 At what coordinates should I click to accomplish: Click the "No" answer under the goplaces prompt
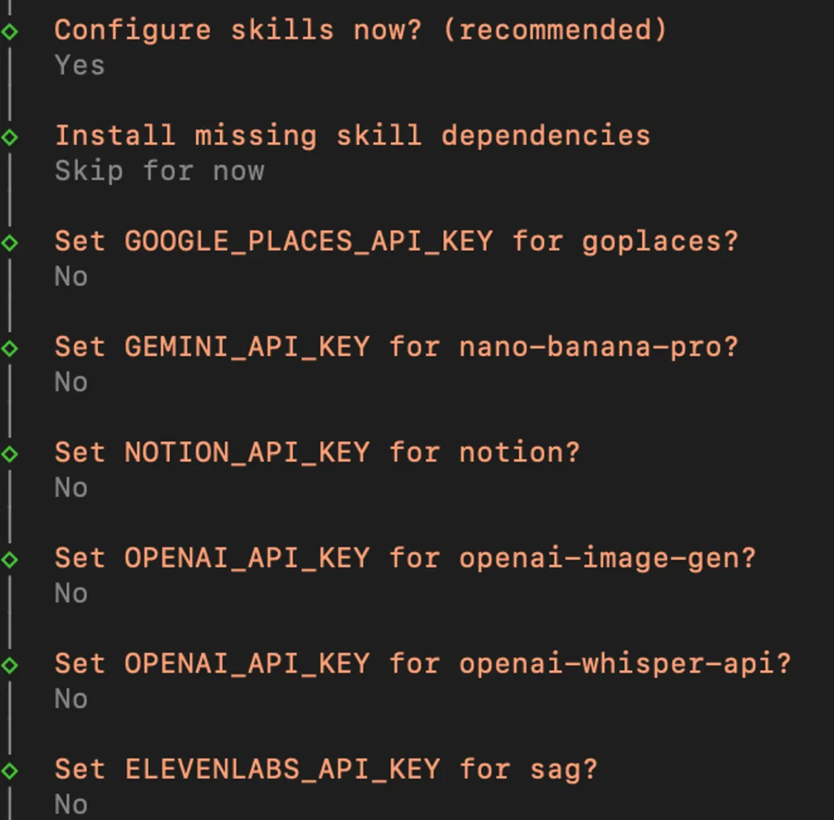(x=71, y=276)
